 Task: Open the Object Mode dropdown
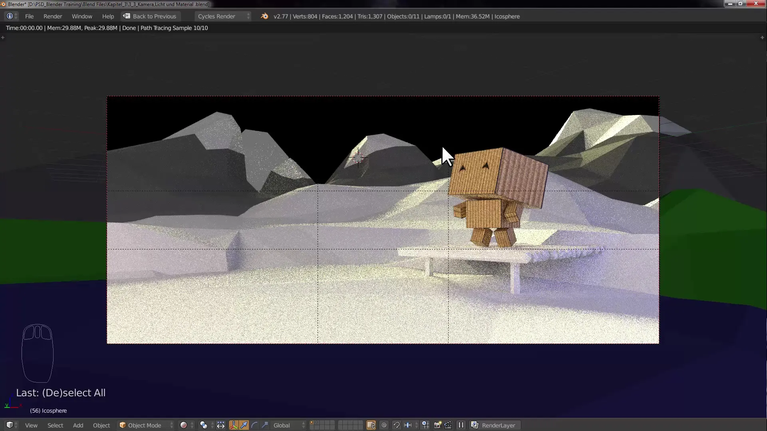coord(146,425)
